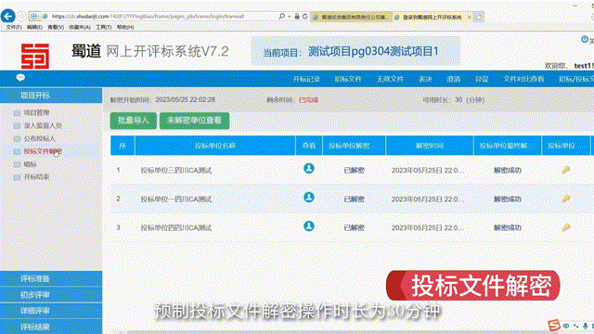
Task: Click the 投标单位四四川CA测试 name cell
Action: pos(175,228)
